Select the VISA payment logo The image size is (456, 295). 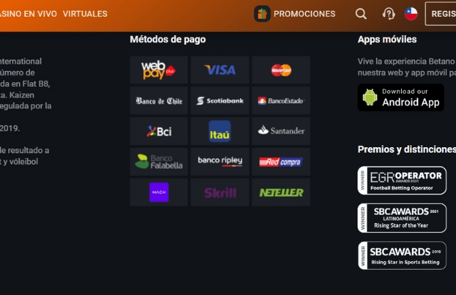[x=220, y=70]
